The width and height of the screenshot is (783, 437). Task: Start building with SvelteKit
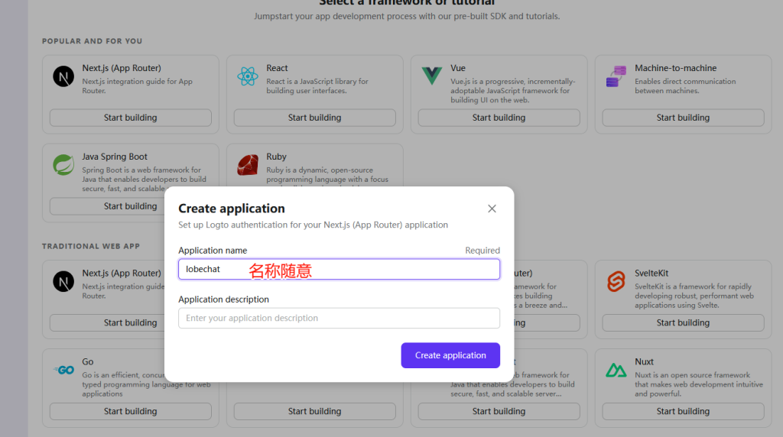(683, 322)
